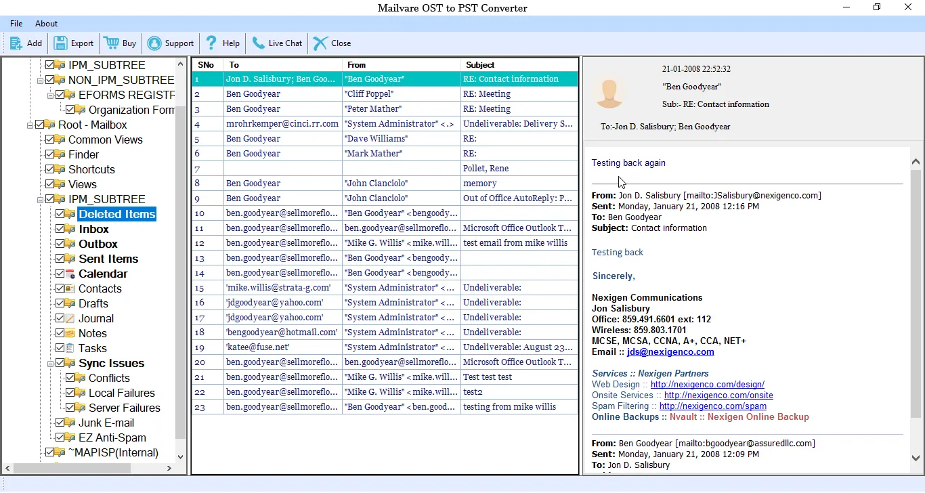This screenshot has height=493, width=925.
Task: Collapse IPM_SUBTREE under Root - Mailbox
Action: point(41,199)
